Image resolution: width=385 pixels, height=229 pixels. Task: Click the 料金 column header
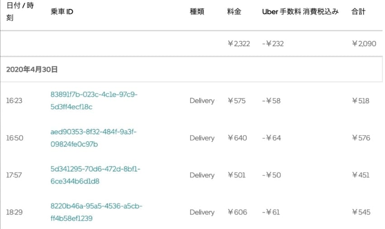pyautogui.click(x=234, y=12)
